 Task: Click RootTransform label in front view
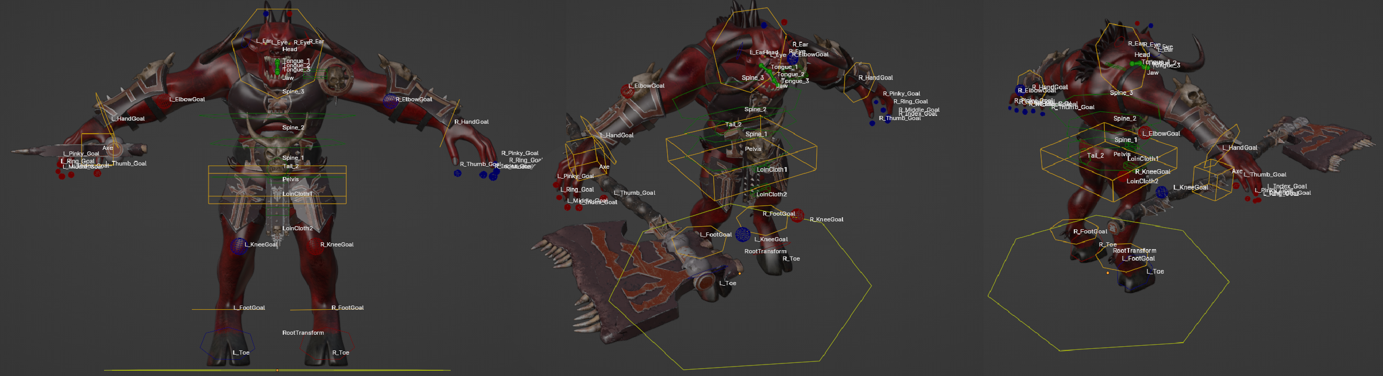point(303,333)
